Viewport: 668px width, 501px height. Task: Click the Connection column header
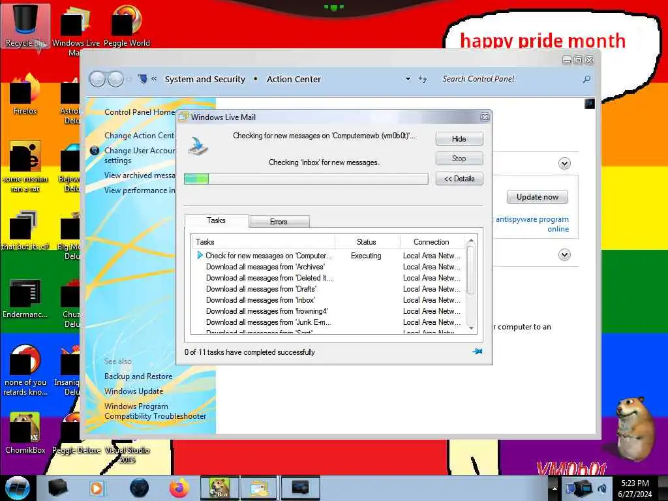coord(432,242)
